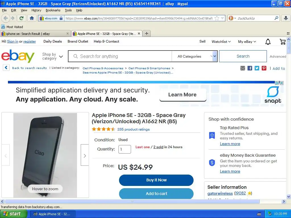Open the Tools menu
Screen dimensions: 291x218
tap(68, 10)
